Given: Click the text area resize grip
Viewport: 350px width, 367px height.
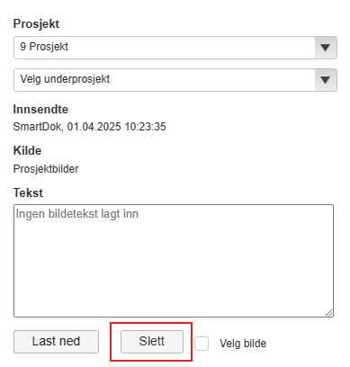Looking at the screenshot, I should click(329, 313).
